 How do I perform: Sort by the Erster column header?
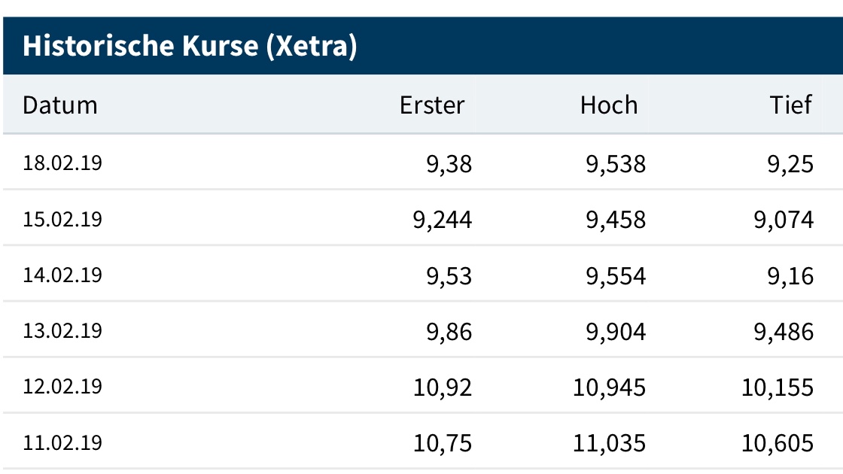(x=432, y=105)
